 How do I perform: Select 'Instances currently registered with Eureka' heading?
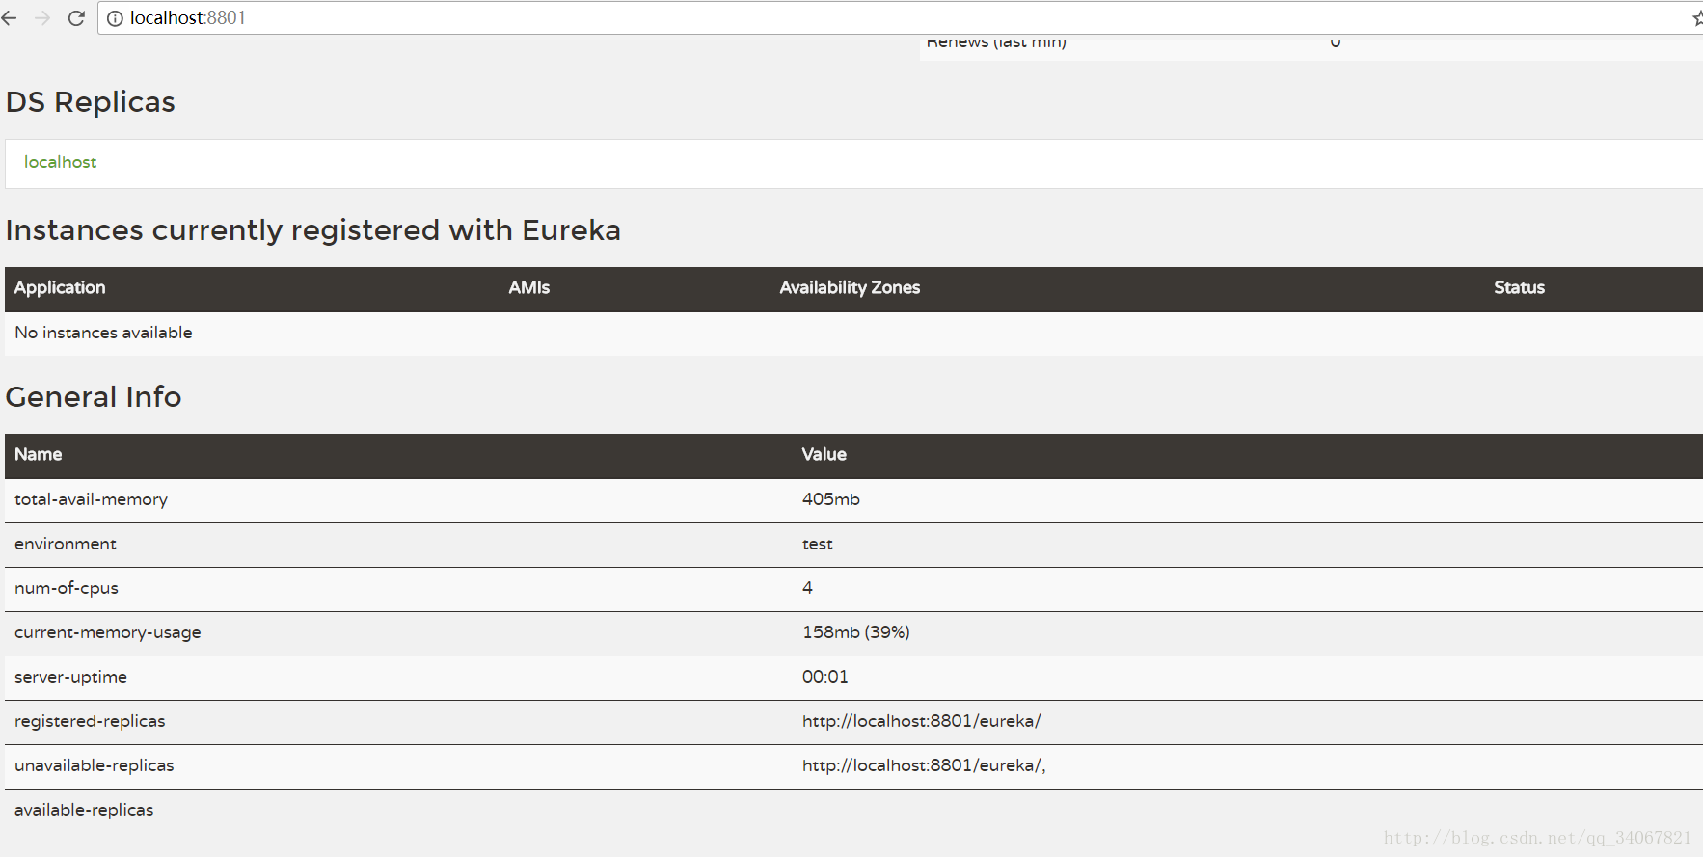click(313, 230)
